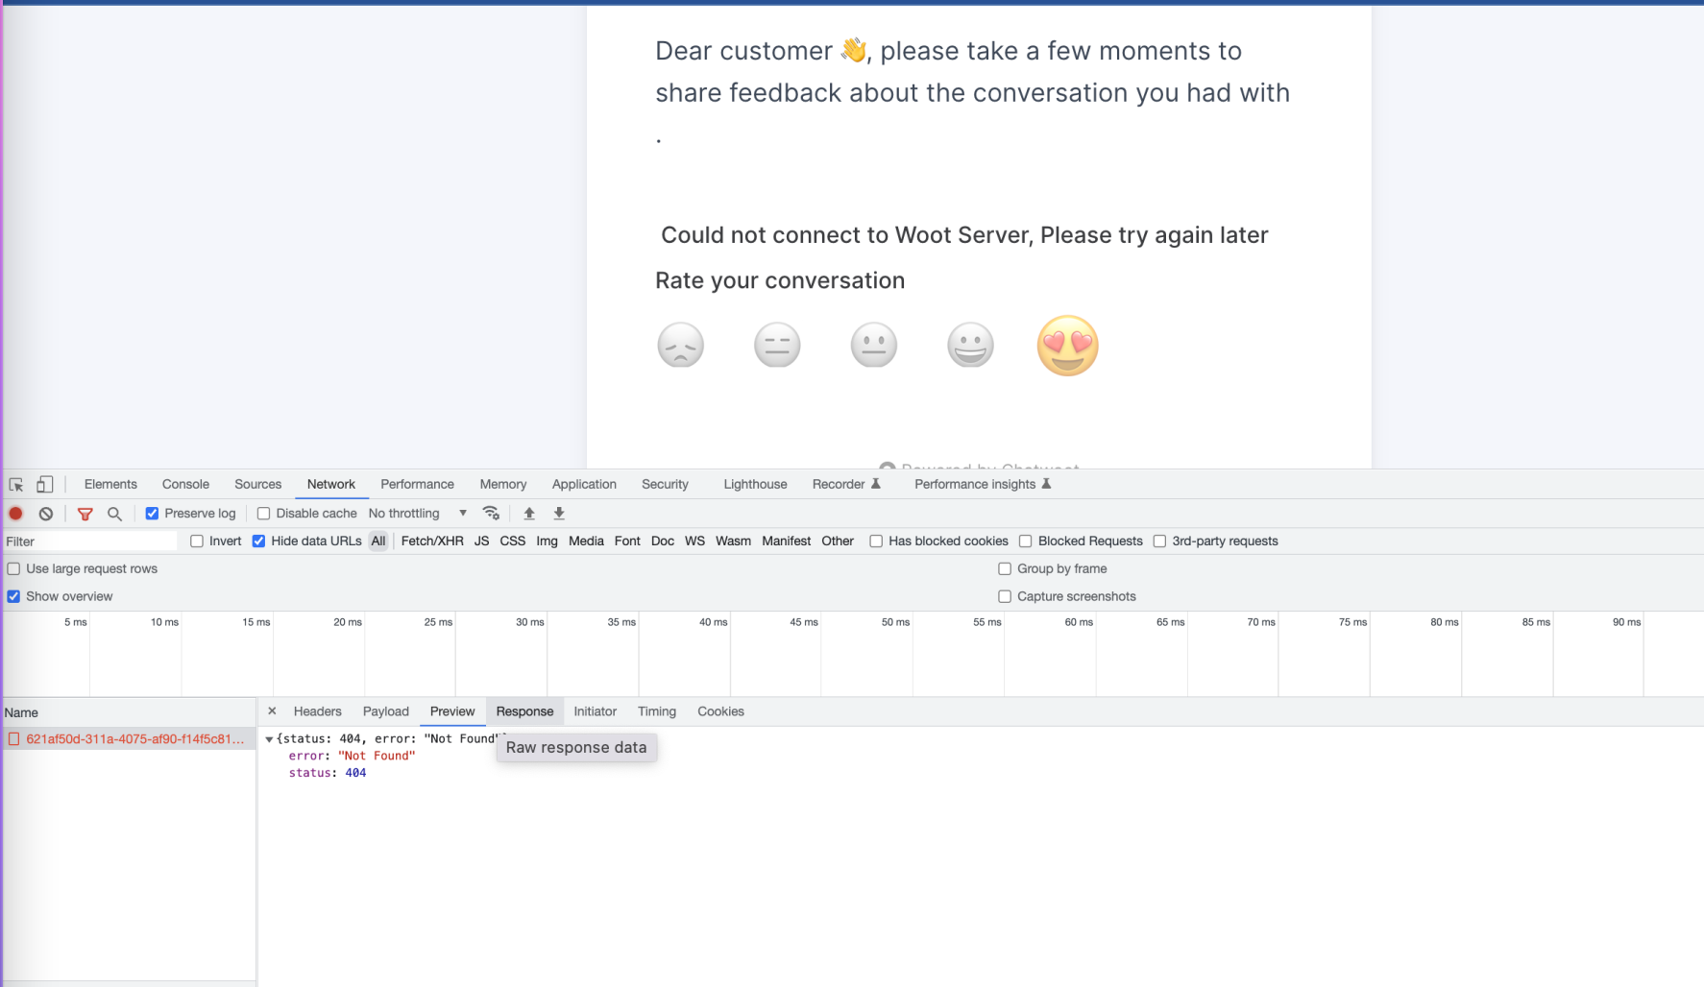The width and height of the screenshot is (1704, 987).
Task: Open network search magnifier
Action: point(114,514)
